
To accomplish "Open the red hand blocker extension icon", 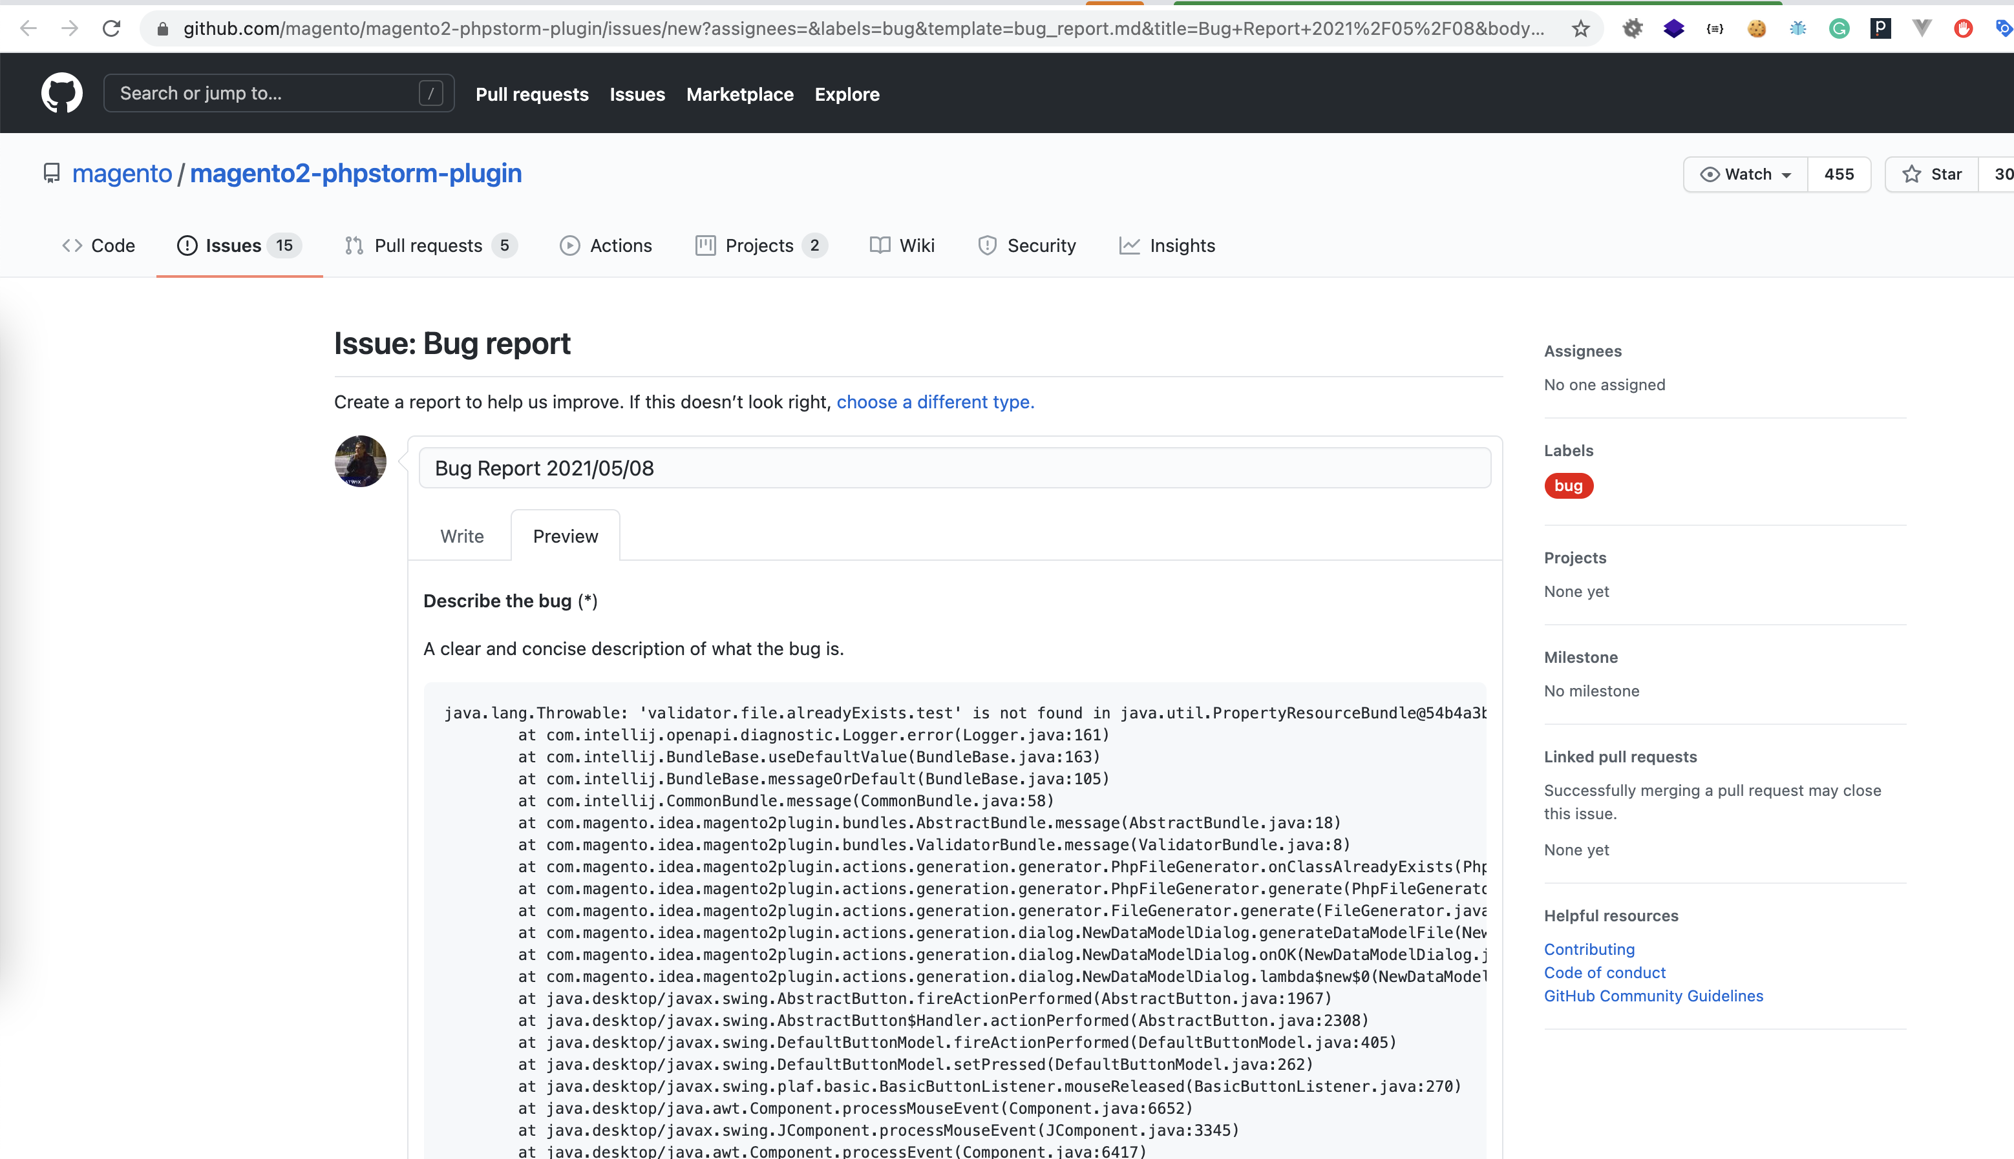I will point(1964,28).
